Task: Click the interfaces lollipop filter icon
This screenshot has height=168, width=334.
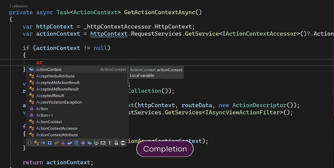Action: click(x=43, y=143)
